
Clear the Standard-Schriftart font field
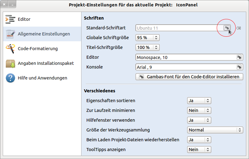(239, 28)
